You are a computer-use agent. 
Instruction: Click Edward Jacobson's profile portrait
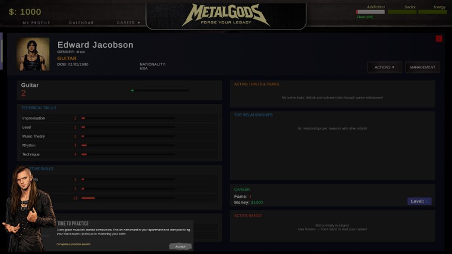(x=33, y=54)
